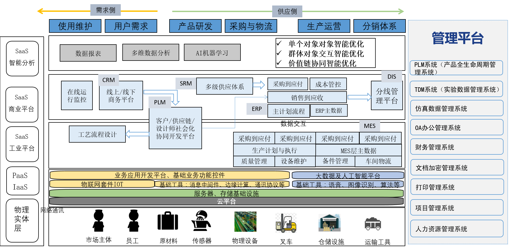This screenshot has height=248, width=514.
Task: Click the 车间物流 box
Action: [378, 161]
